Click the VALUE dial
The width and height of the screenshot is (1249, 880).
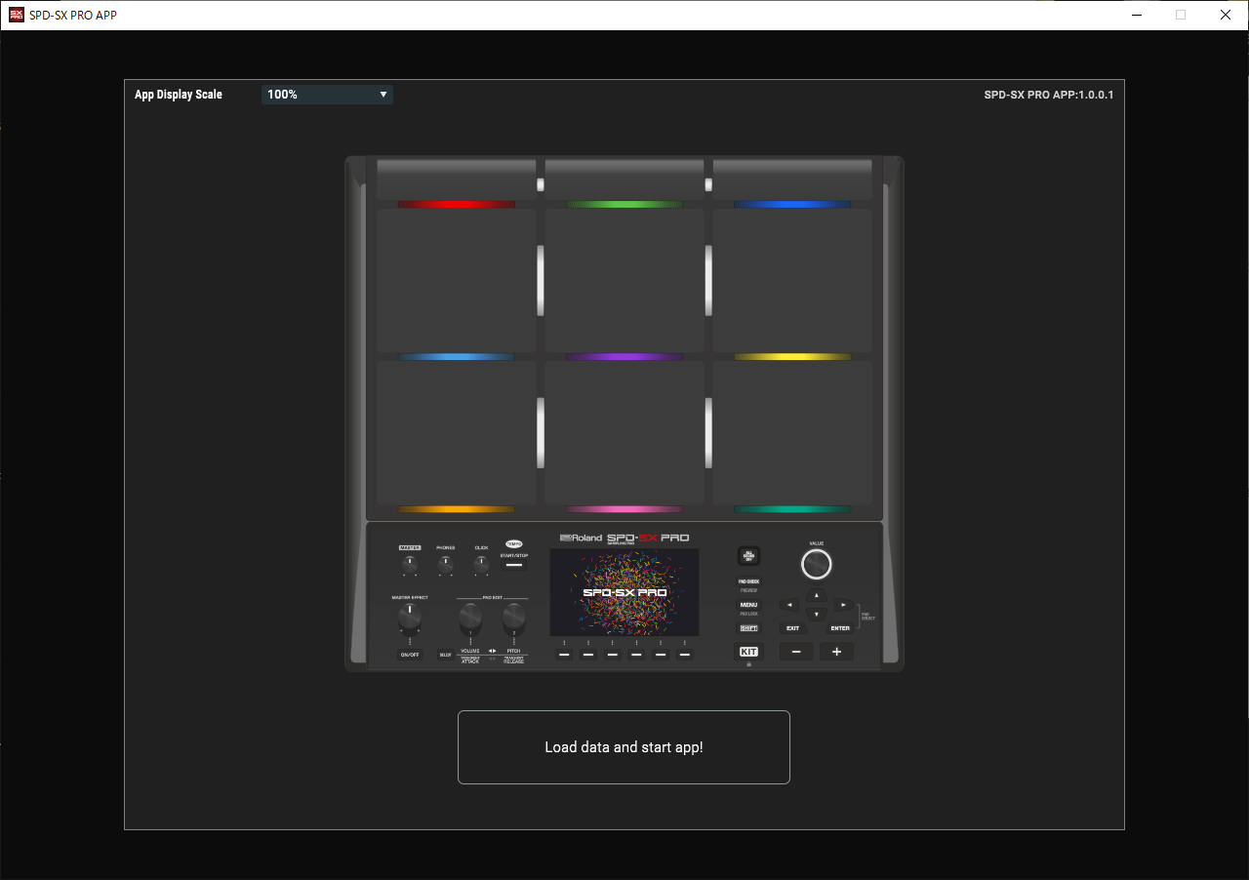tap(817, 564)
